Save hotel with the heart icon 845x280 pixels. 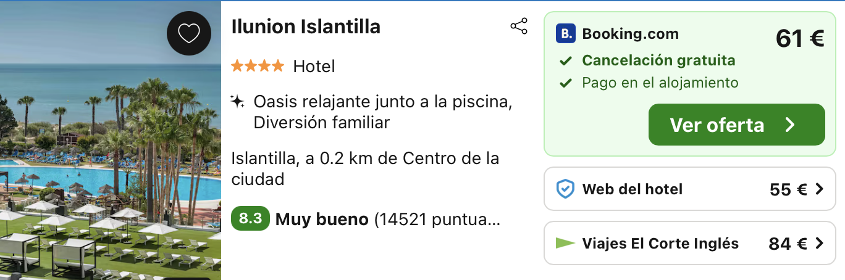point(189,33)
